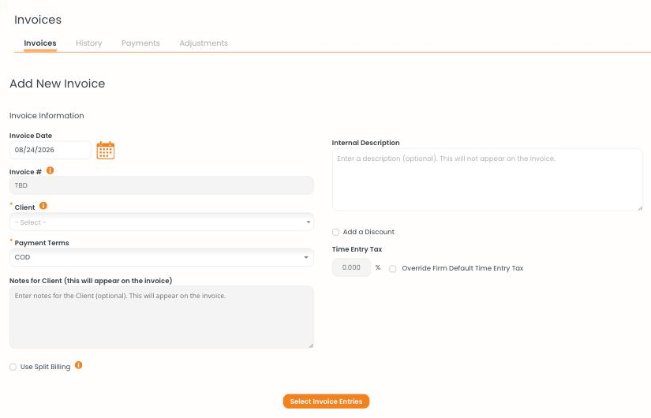Viewport: 651px width, 418px height.
Task: Click the Invoices page title
Action: point(38,20)
